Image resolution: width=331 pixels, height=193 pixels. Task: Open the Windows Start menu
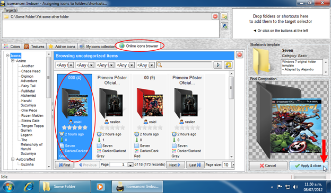pyautogui.click(x=8, y=187)
